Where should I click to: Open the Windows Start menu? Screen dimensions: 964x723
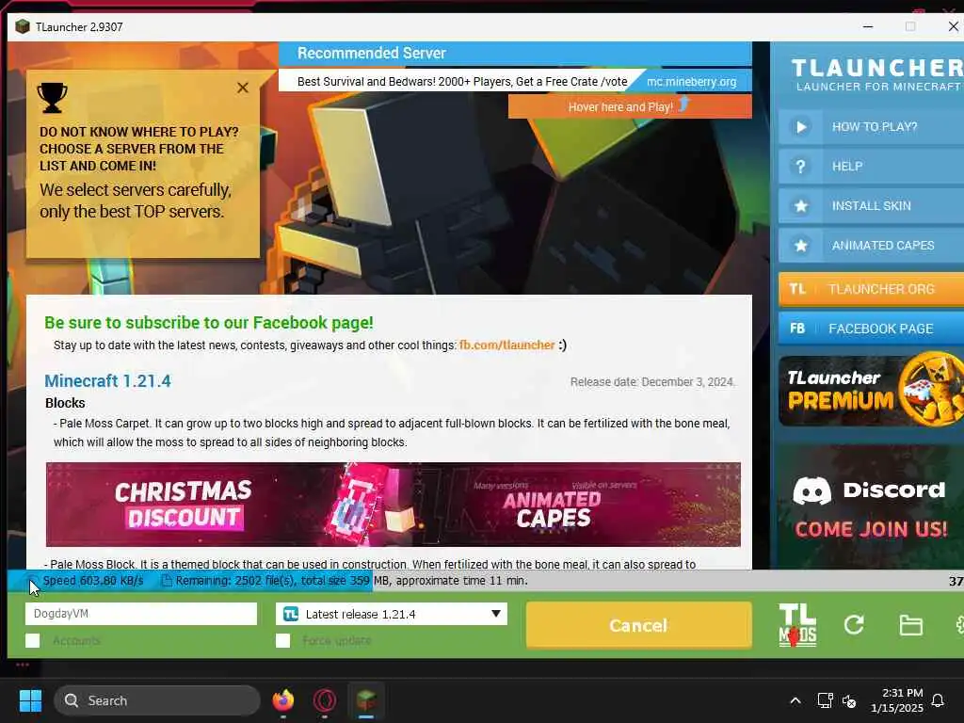click(x=30, y=700)
